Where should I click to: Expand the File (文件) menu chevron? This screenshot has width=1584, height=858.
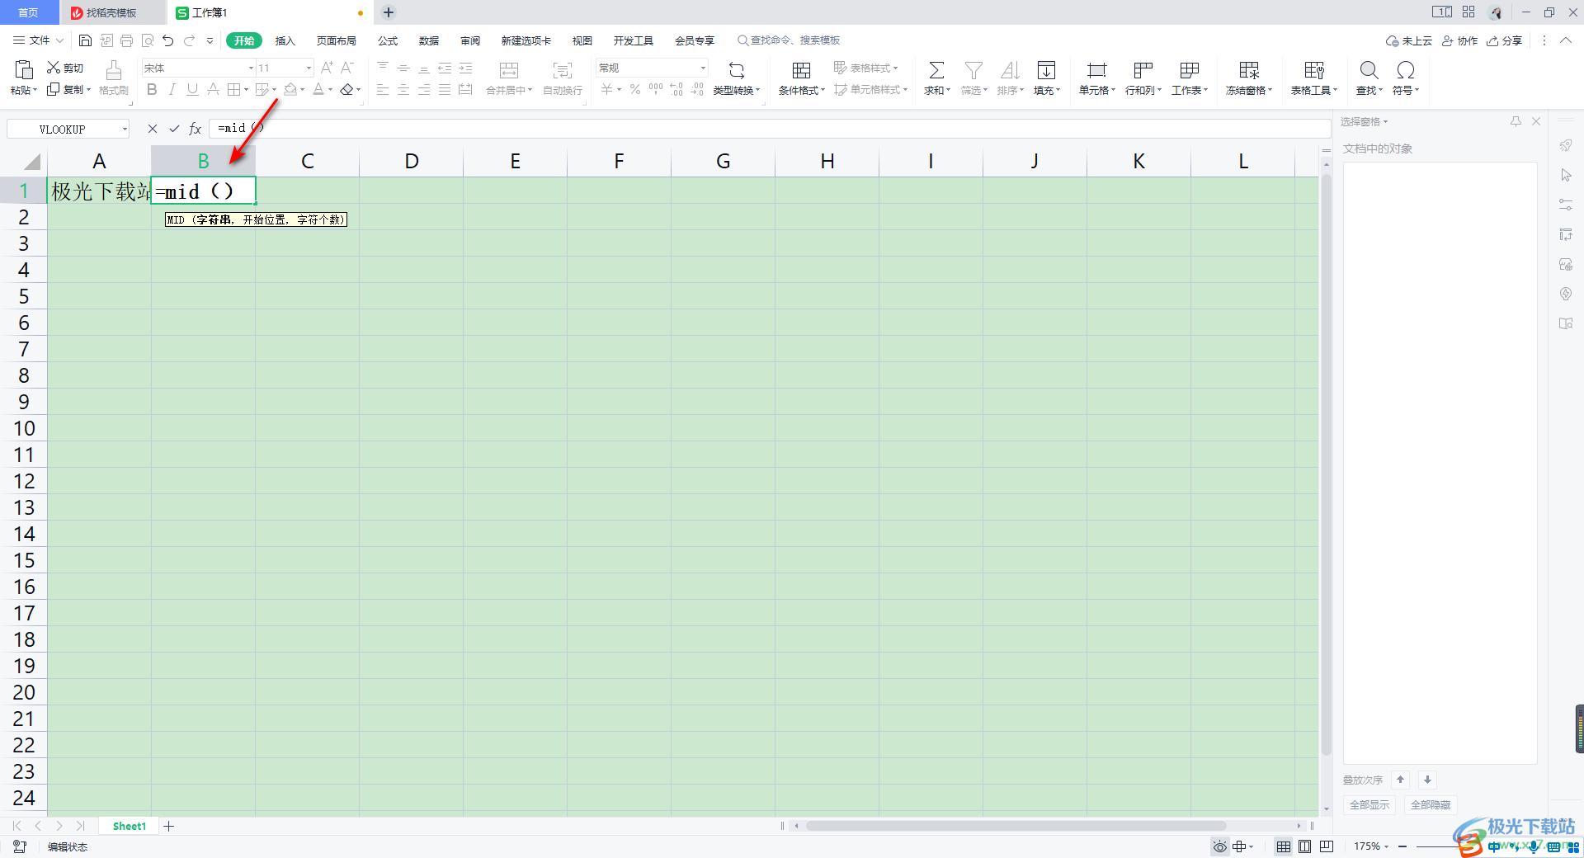(59, 40)
